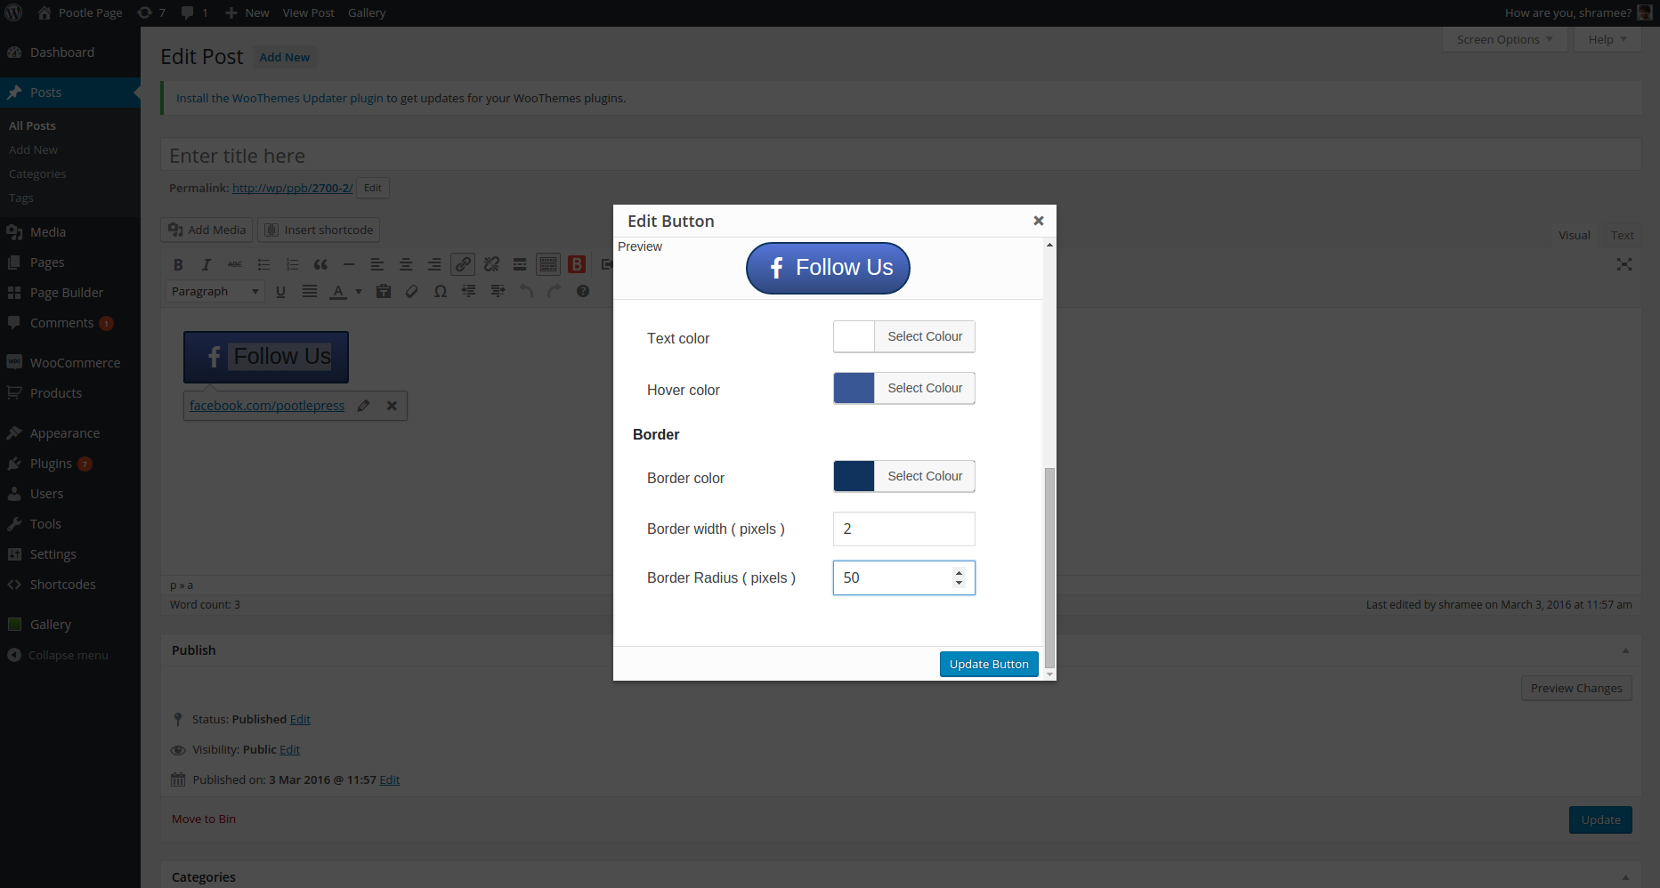Click the Hover color swatch
1660x888 pixels.
click(854, 388)
